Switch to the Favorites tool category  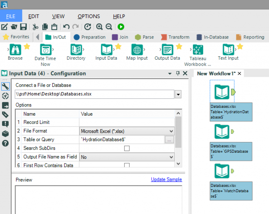16,37
